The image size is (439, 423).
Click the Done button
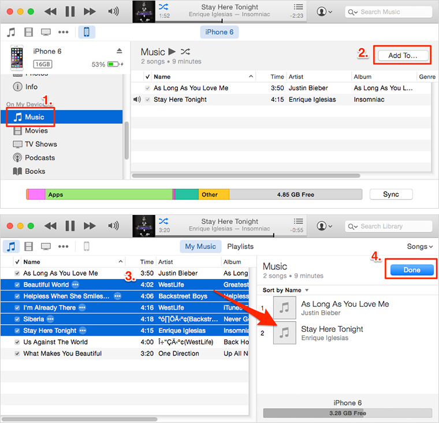click(x=412, y=270)
